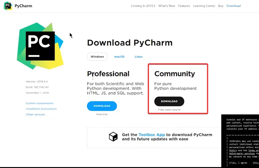
Task: Open What's New navigation item
Action: pyautogui.click(x=166, y=6)
